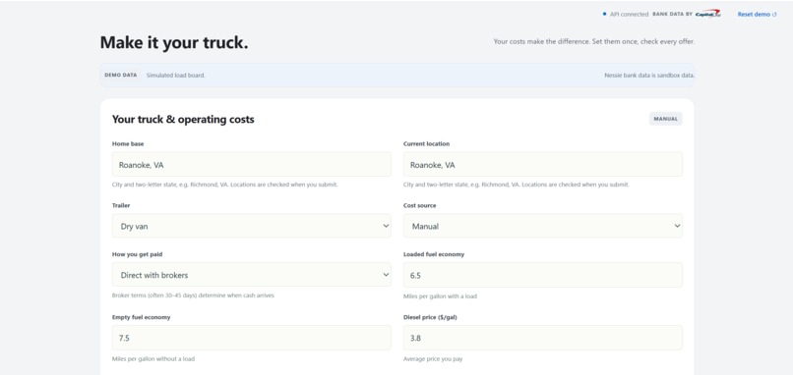Open the Trailer dropdown showing Dry van
This screenshot has height=375, width=793.
click(251, 226)
